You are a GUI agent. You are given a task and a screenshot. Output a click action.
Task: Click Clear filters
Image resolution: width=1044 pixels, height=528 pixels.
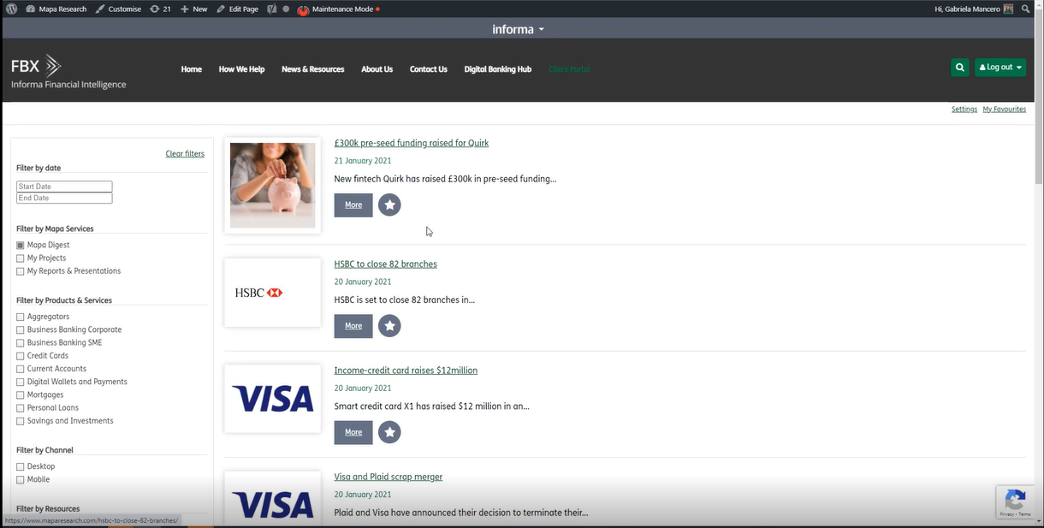pyautogui.click(x=185, y=154)
